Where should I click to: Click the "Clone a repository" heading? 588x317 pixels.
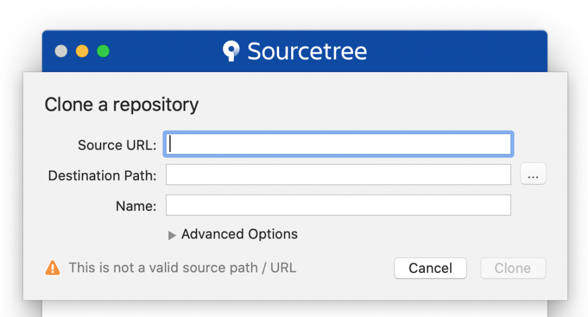[x=121, y=105]
